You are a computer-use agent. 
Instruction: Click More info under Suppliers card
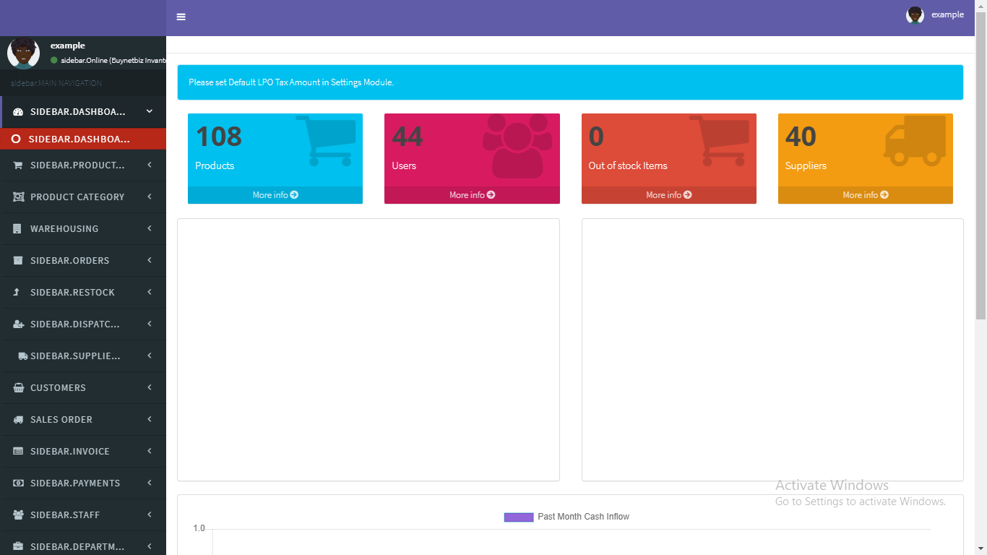pyautogui.click(x=865, y=195)
